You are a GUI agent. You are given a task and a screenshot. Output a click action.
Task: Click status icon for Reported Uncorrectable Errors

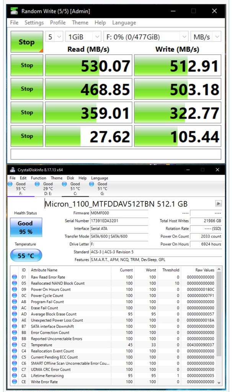(x=15, y=339)
